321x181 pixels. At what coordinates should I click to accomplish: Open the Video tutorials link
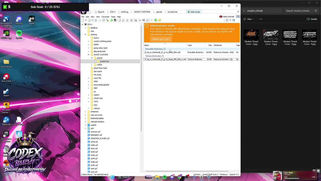227,17
